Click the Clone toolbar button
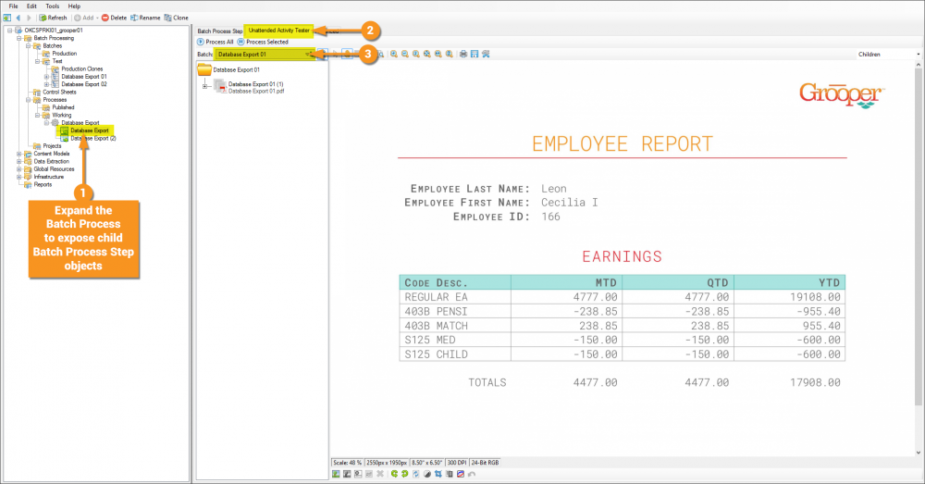The image size is (925, 484). pos(177,18)
